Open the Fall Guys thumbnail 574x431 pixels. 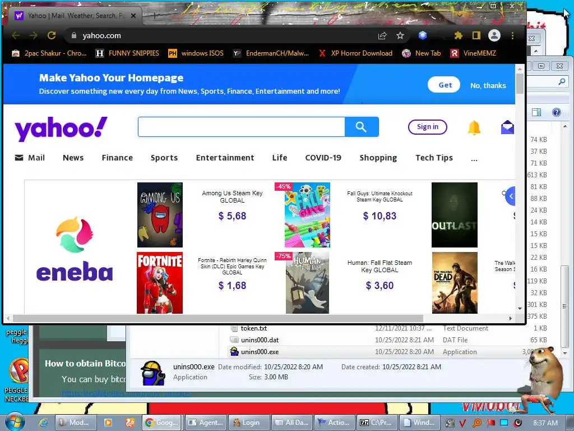tap(308, 215)
